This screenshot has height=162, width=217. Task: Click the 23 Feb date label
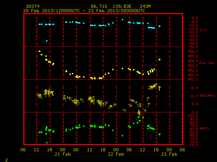coord(169,154)
